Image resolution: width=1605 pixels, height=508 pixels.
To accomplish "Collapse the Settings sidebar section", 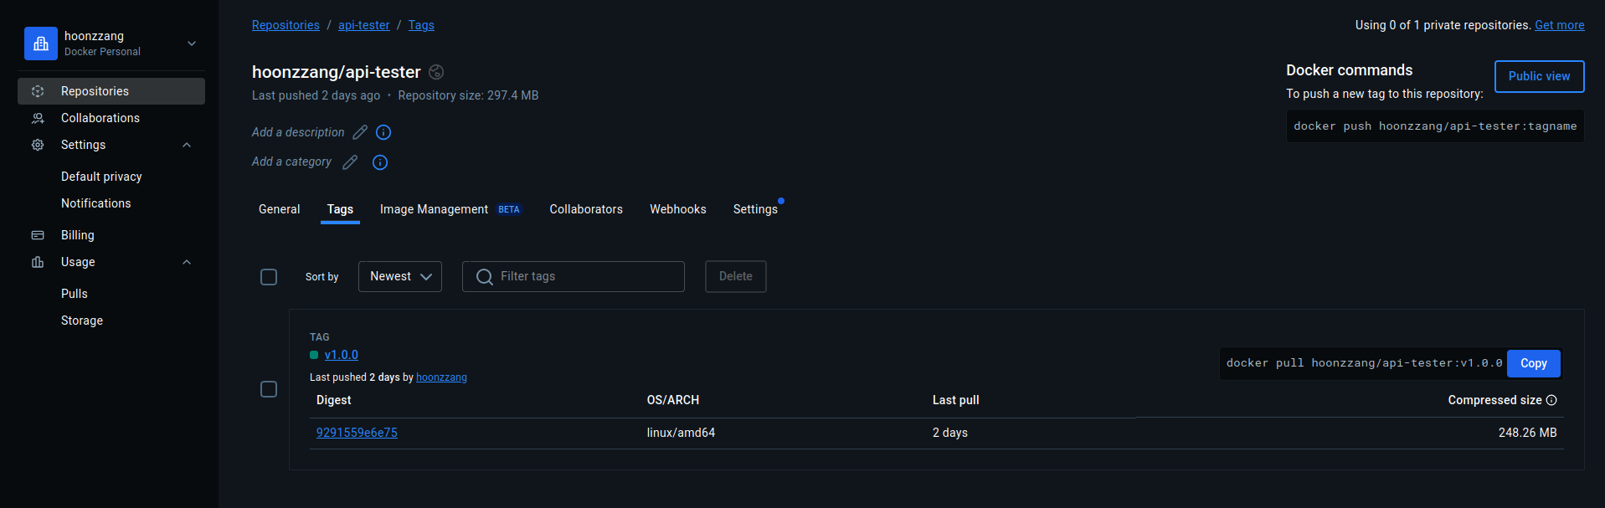I will (x=187, y=145).
